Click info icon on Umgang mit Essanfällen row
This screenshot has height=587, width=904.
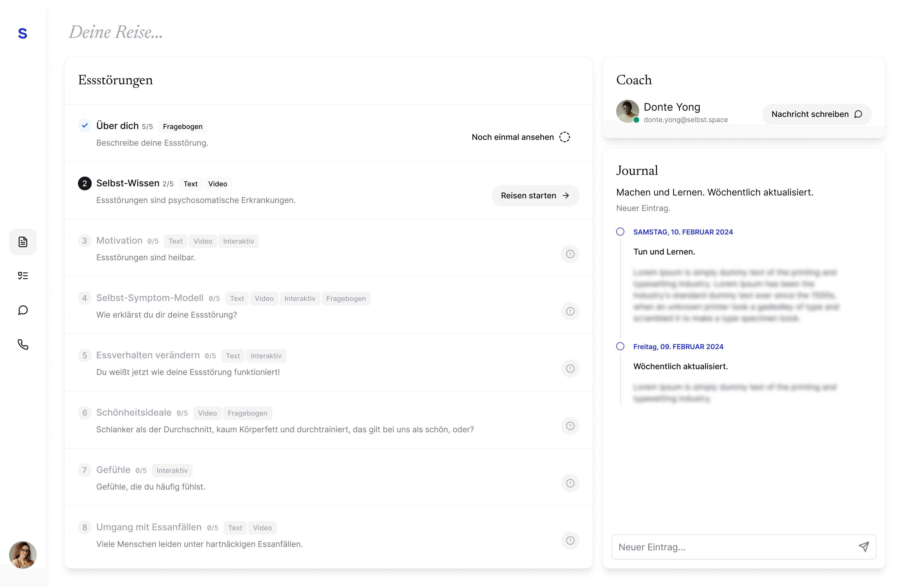click(x=570, y=541)
